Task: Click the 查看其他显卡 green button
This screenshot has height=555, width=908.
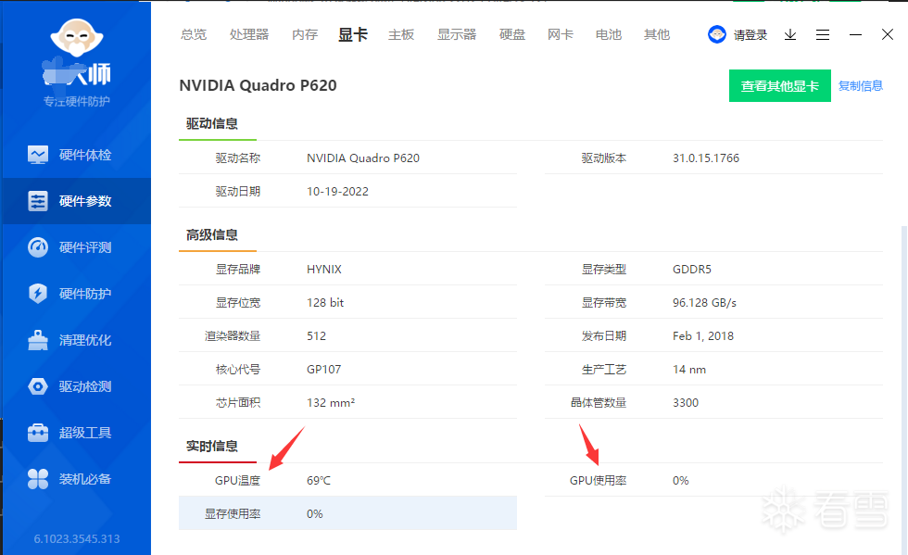Action: (779, 86)
